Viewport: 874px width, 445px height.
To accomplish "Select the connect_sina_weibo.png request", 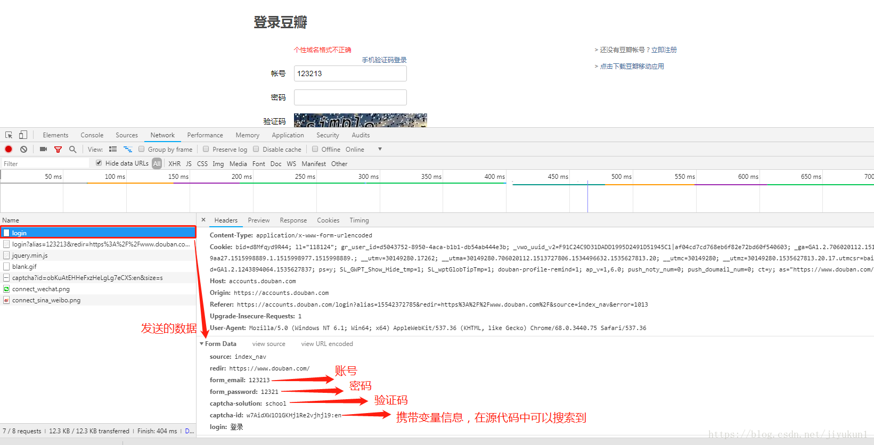I will pos(98,300).
